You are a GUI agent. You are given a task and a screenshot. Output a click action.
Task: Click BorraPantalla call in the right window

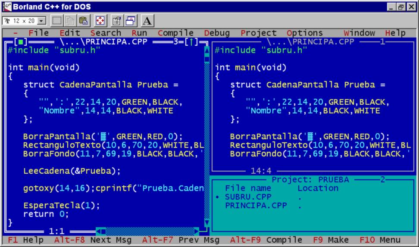[x=310, y=136]
